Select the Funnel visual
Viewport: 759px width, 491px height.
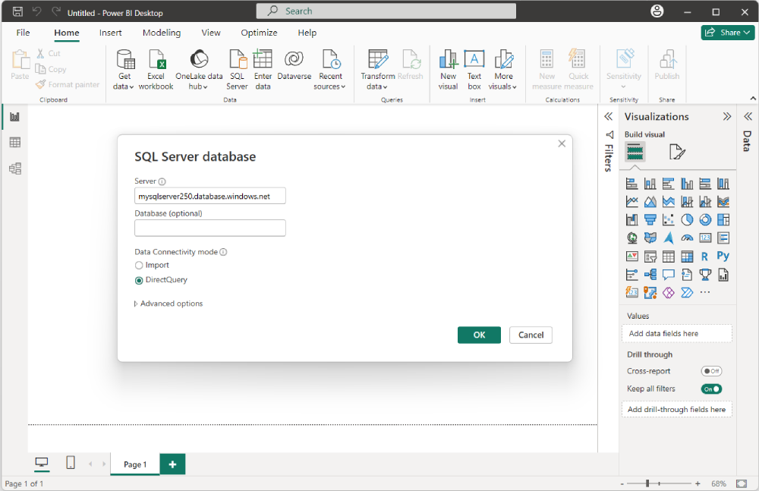click(650, 220)
